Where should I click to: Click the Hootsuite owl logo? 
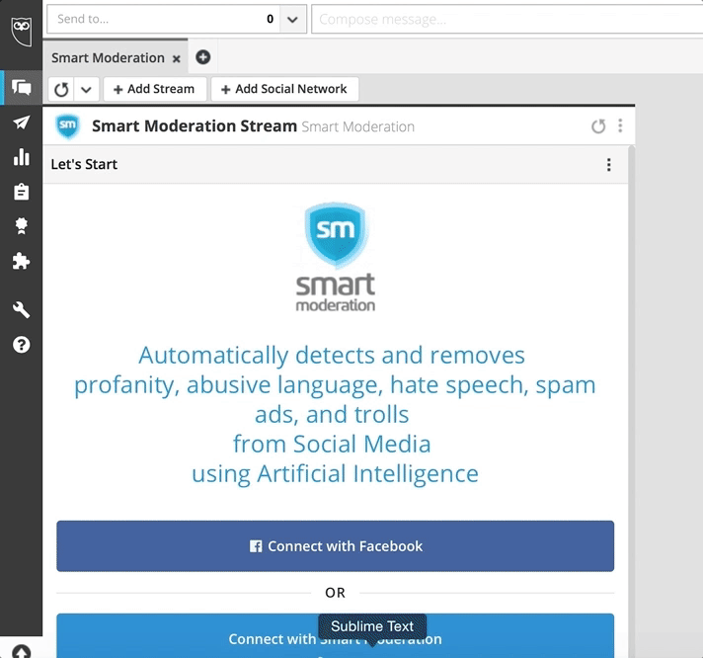22,31
